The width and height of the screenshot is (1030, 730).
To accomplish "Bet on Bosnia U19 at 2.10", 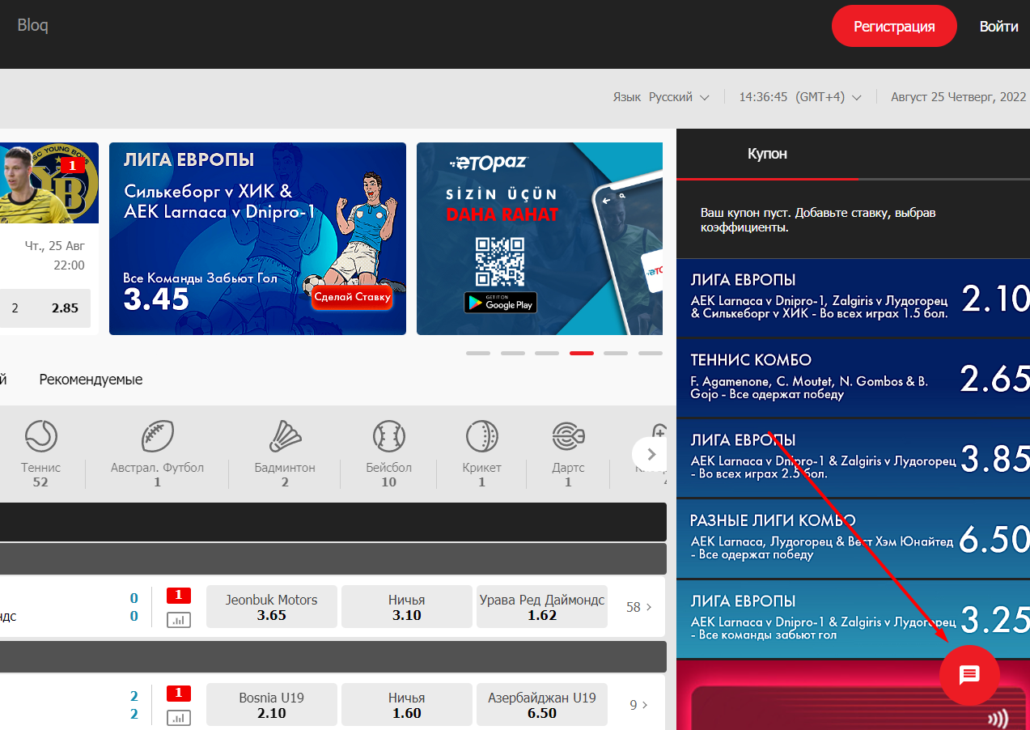I will [x=272, y=705].
